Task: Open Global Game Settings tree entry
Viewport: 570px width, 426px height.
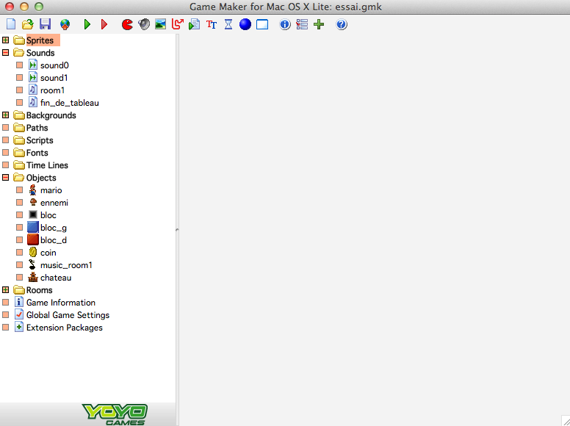Action: coord(68,315)
